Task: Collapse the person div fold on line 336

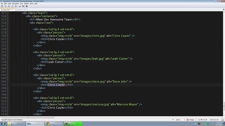Action: tap(8, 55)
